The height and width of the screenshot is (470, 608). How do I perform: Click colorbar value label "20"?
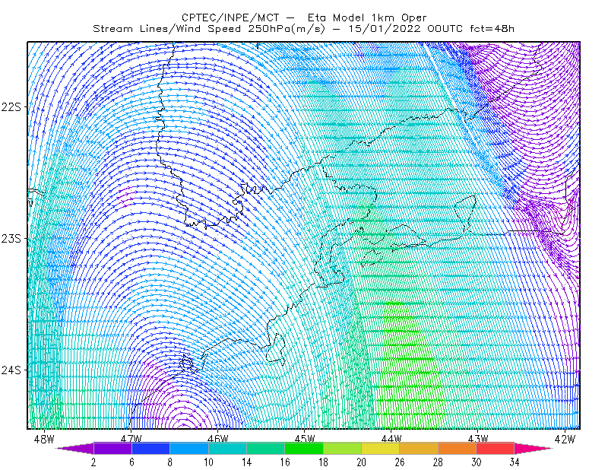click(362, 462)
